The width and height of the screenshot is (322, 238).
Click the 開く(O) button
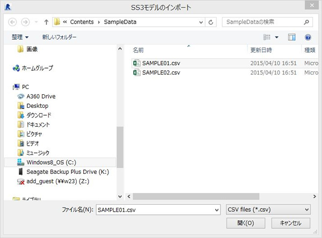point(246,223)
